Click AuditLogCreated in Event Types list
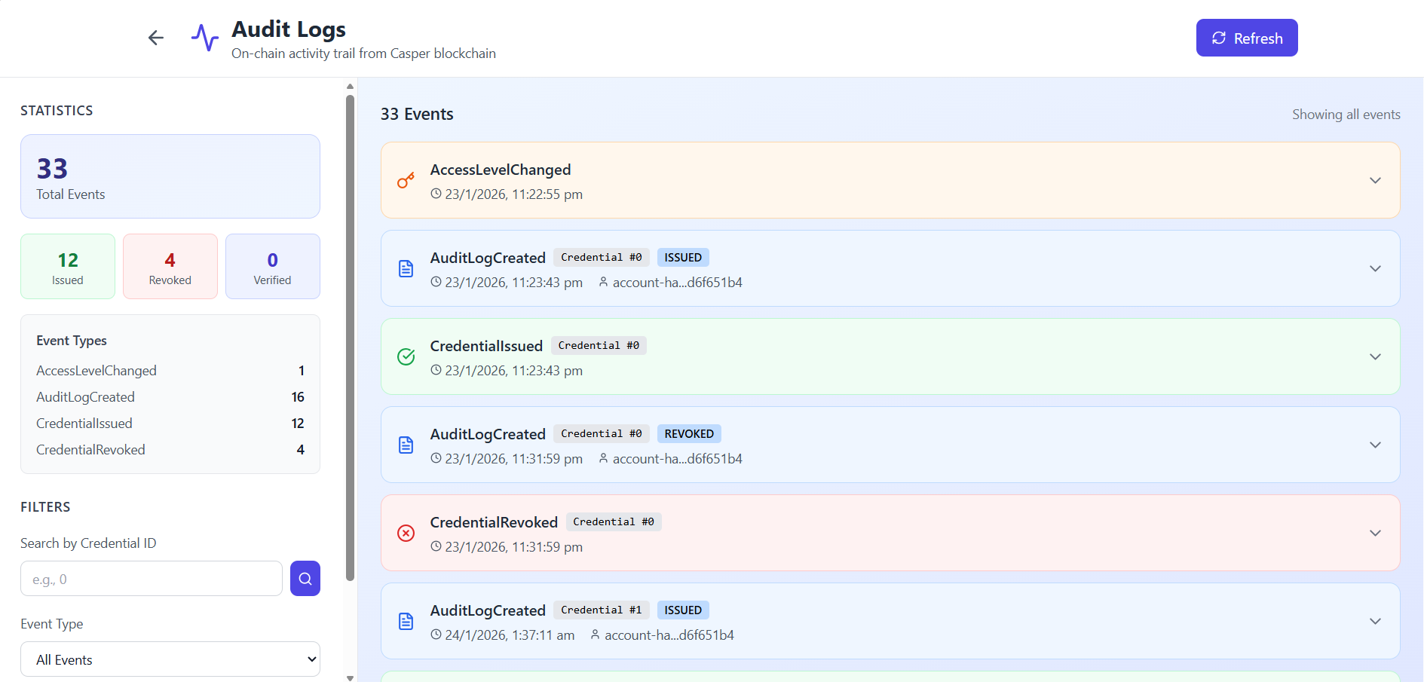Viewport: 1424px width, 682px height. tap(86, 397)
